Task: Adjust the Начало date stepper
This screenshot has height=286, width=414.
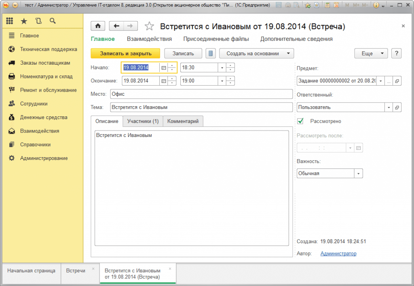Action: coord(172,67)
